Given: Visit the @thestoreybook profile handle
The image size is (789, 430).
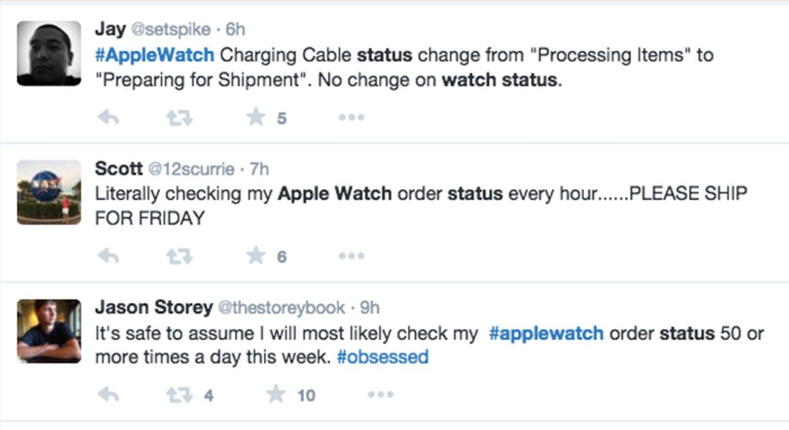Looking at the screenshot, I should [281, 308].
